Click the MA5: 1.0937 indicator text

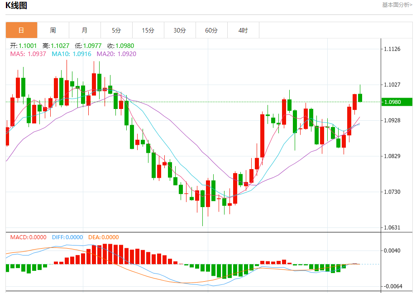pos(28,54)
